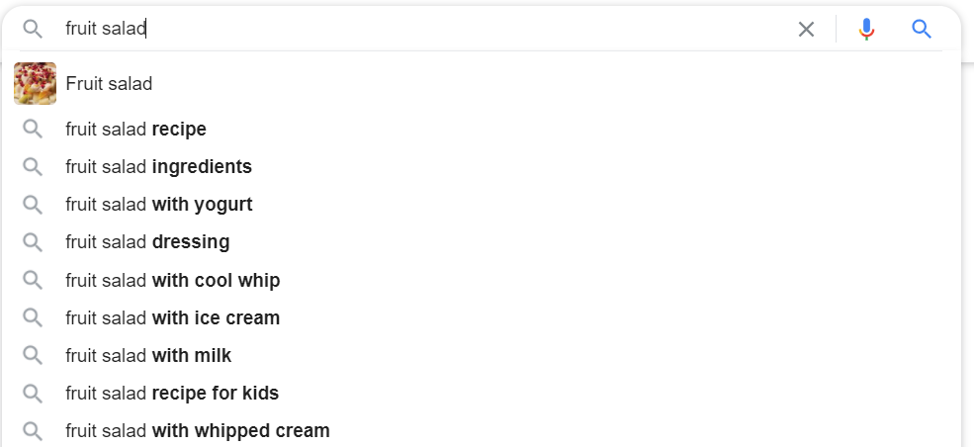This screenshot has width=974, height=447.
Task: Click the voice search microphone icon
Action: coord(866,30)
